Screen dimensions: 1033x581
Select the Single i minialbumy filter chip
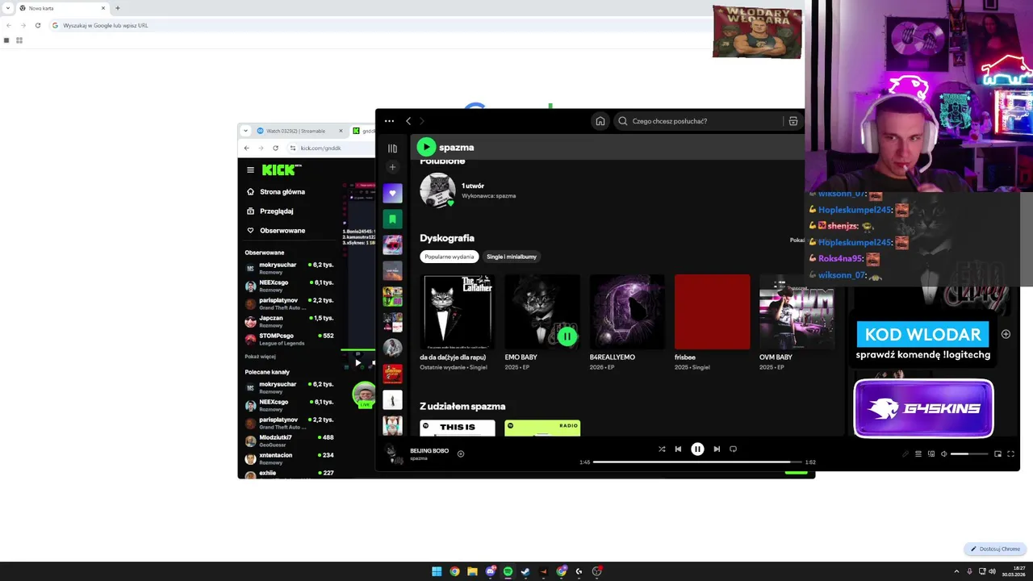(512, 257)
